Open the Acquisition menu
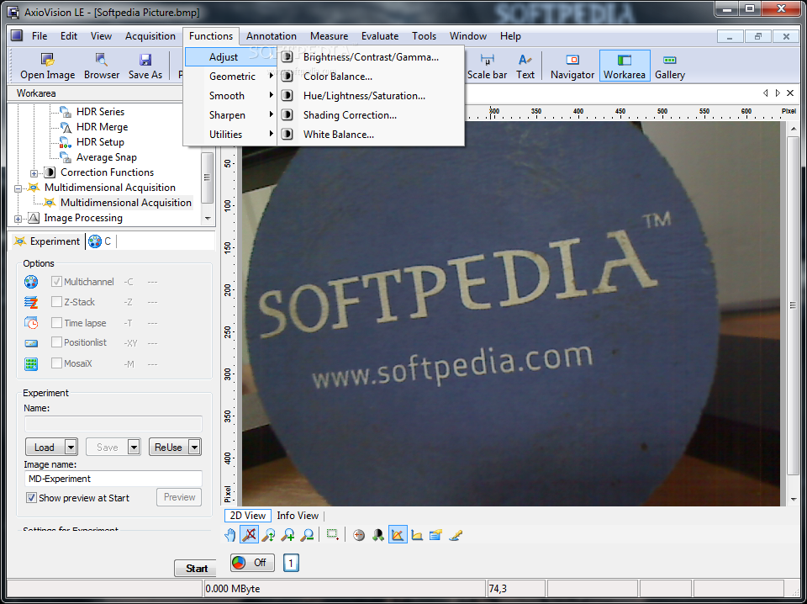Viewport: 807px width, 604px height. click(x=150, y=36)
